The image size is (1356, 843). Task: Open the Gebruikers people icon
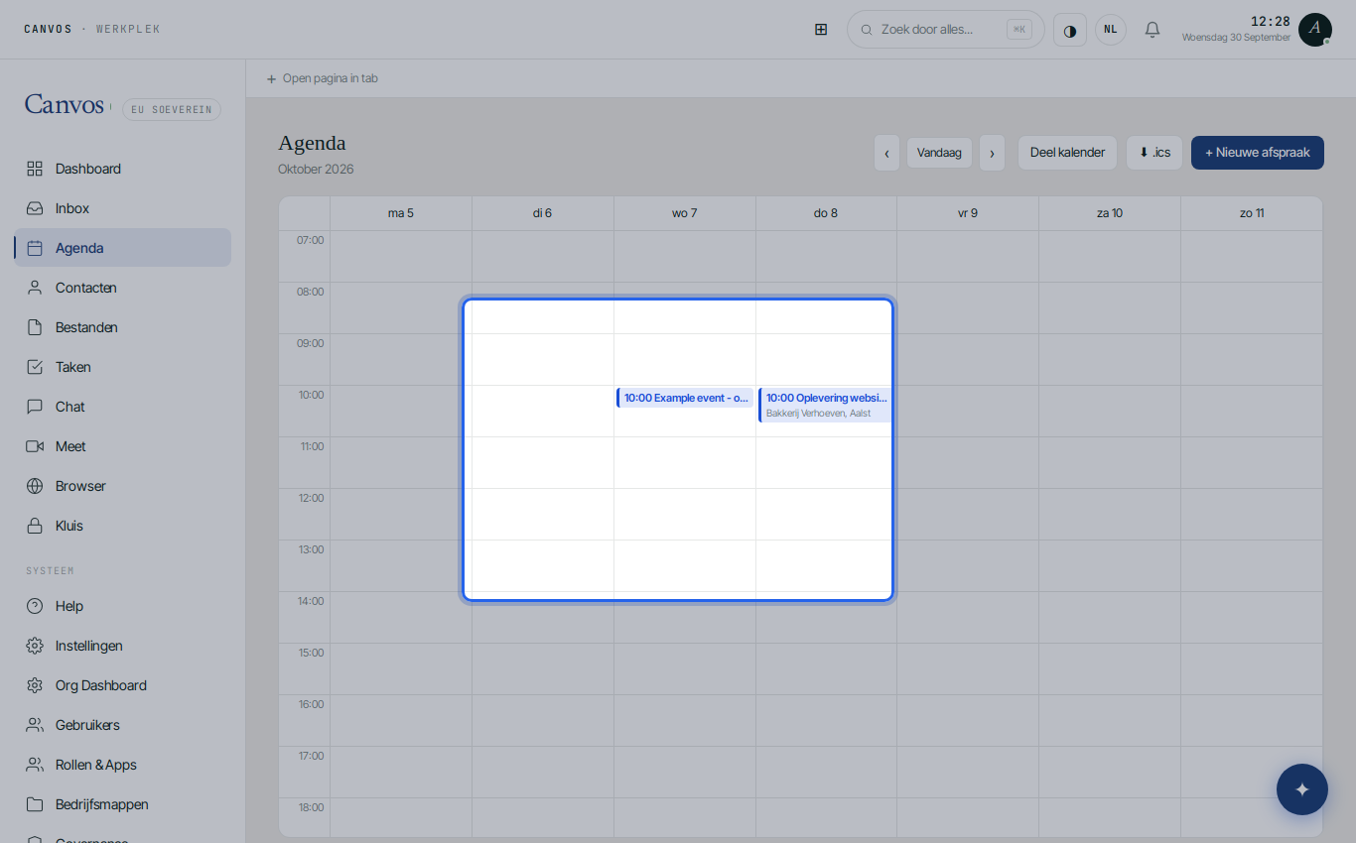coord(35,725)
